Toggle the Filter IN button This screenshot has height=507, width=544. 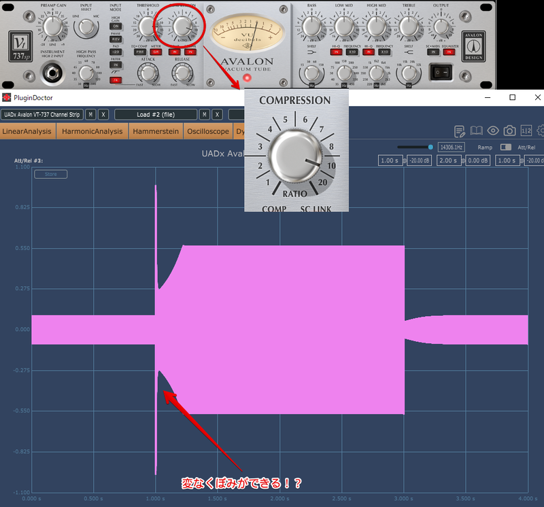(116, 65)
